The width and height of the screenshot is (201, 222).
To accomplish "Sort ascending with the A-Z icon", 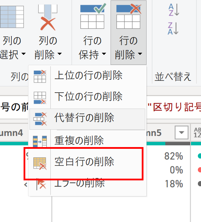I will point(174,10).
